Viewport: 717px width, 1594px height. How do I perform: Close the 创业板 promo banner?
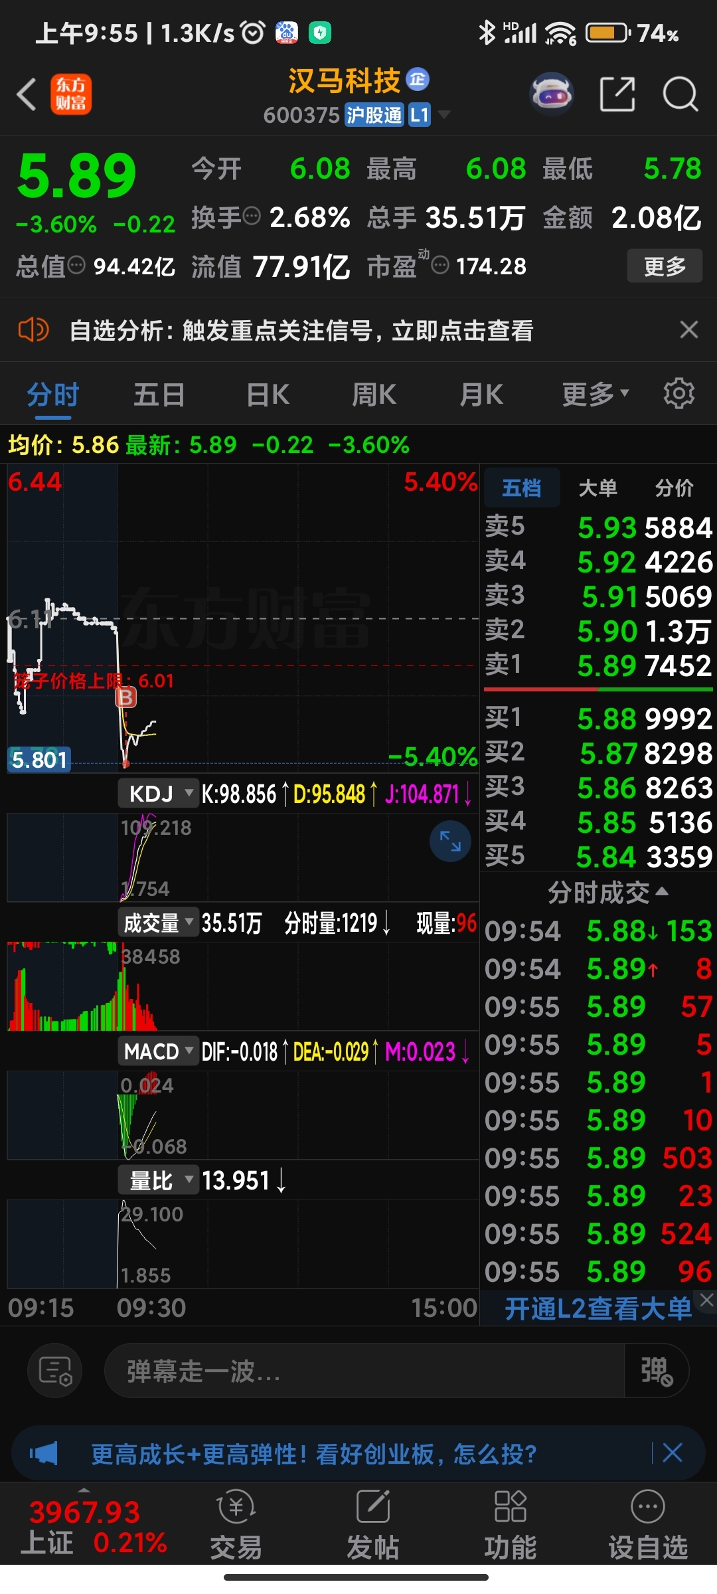673,1453
